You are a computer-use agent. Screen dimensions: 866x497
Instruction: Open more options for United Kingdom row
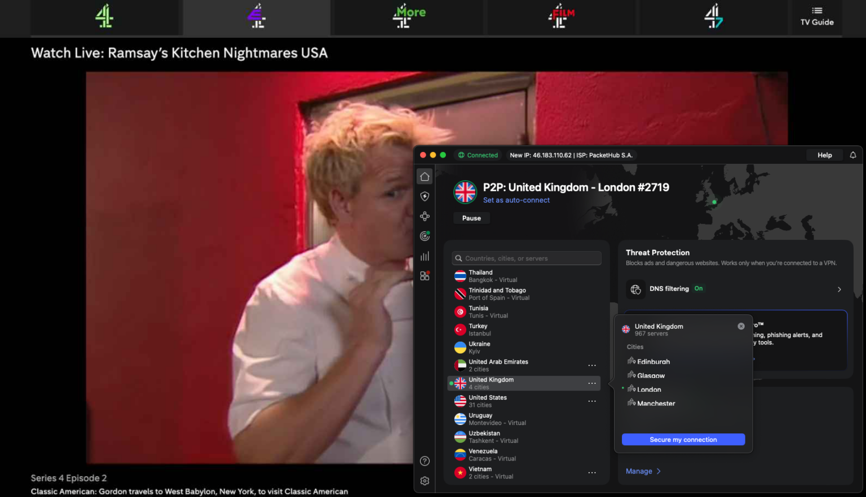pos(592,383)
